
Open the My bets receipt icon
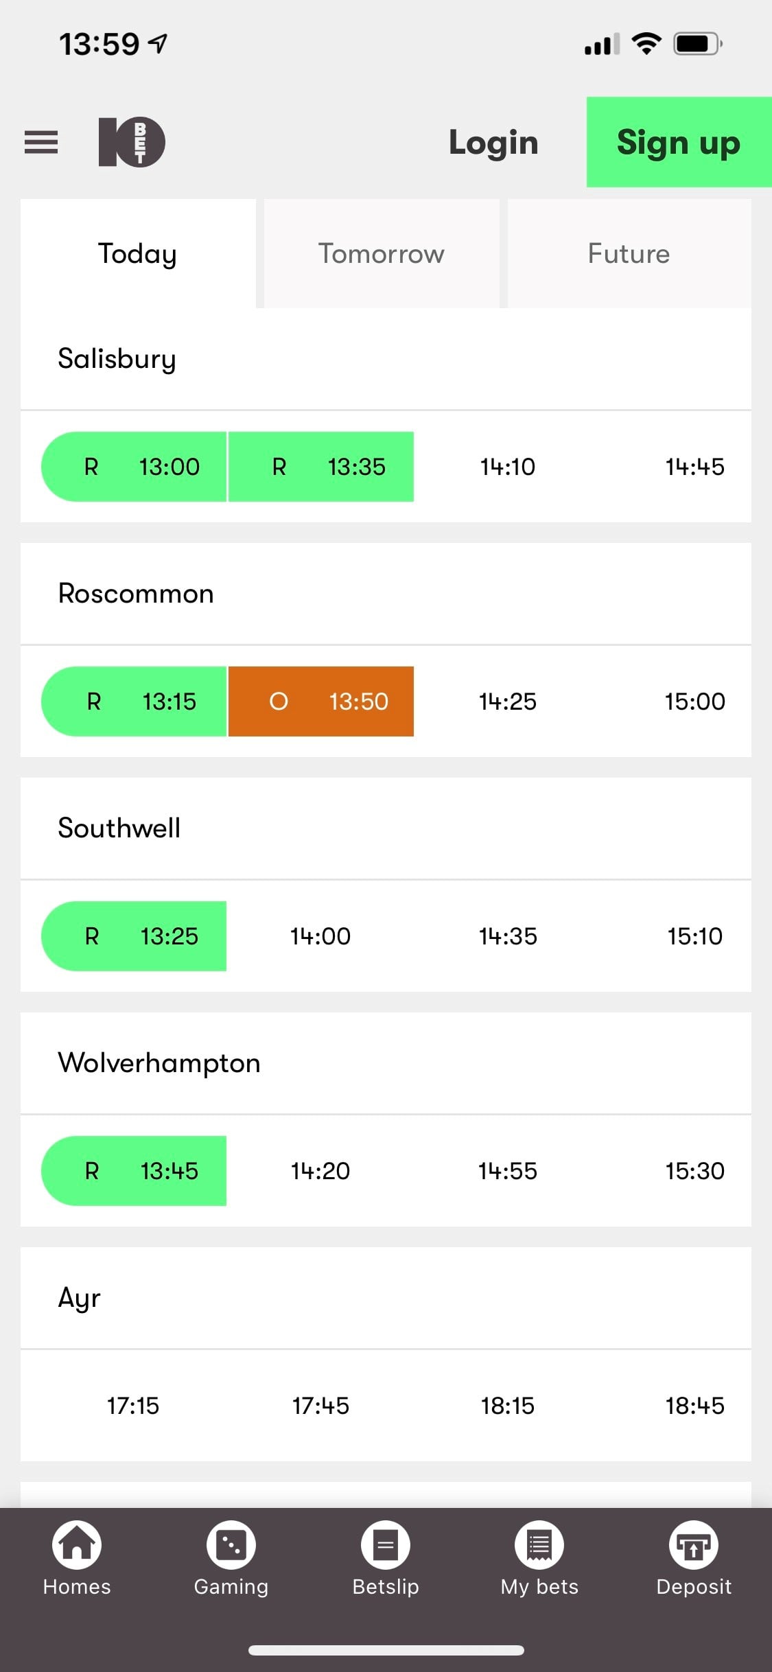tap(539, 1545)
